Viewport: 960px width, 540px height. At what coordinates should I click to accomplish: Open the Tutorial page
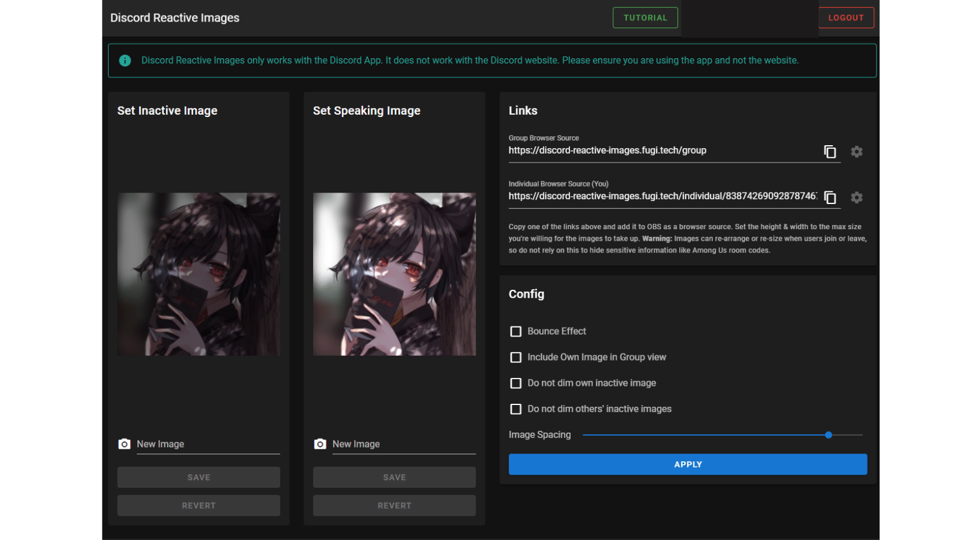[645, 17]
